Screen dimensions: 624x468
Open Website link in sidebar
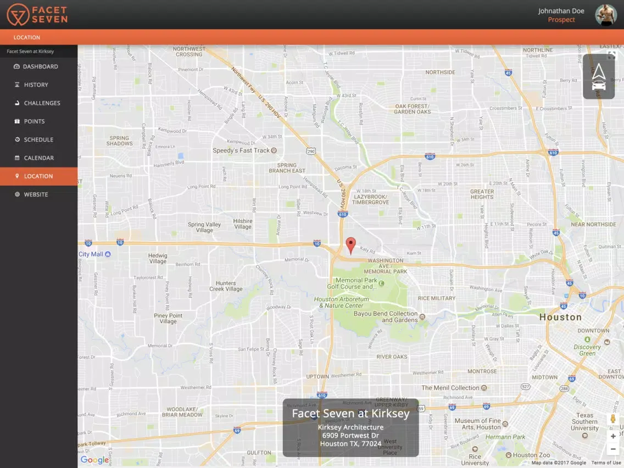point(38,194)
